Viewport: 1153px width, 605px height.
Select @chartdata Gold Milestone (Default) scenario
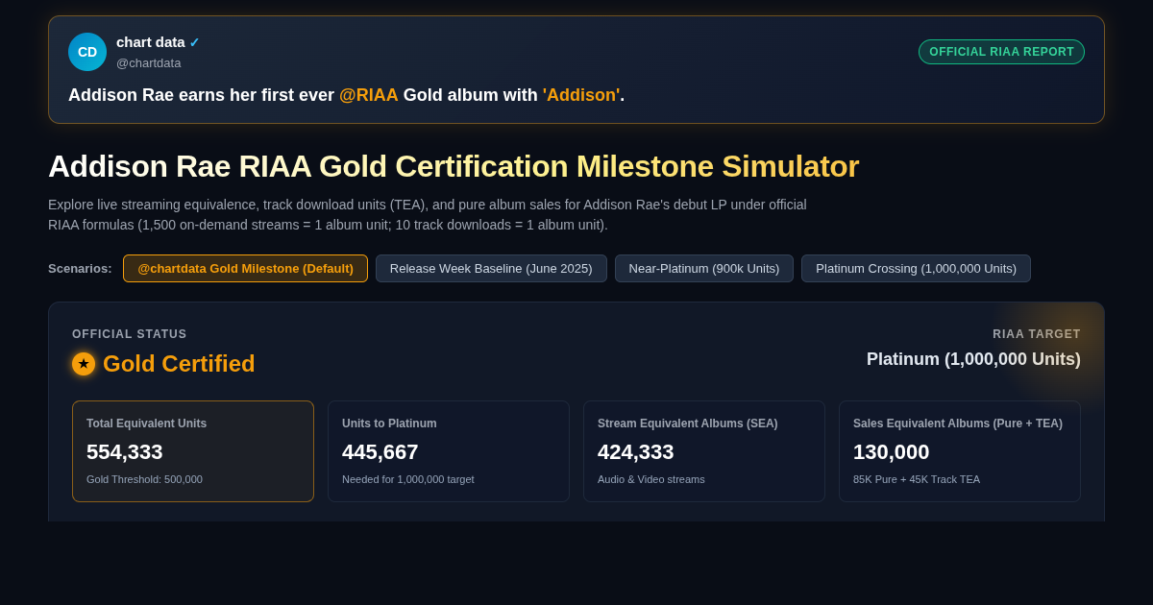(245, 268)
